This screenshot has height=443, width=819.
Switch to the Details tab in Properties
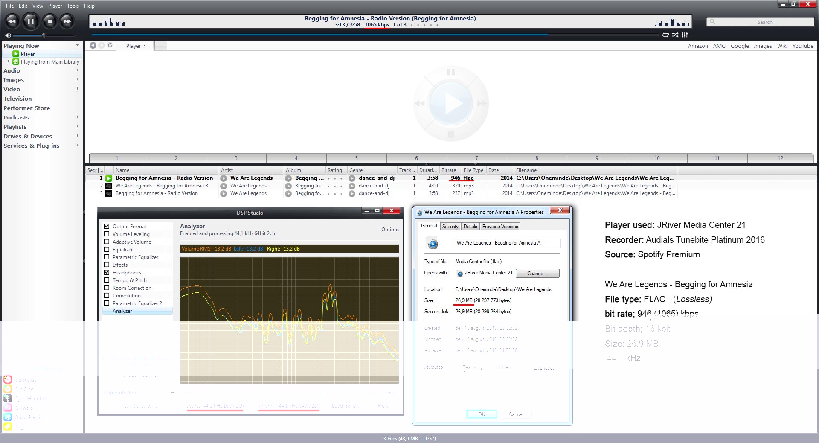(x=470, y=227)
